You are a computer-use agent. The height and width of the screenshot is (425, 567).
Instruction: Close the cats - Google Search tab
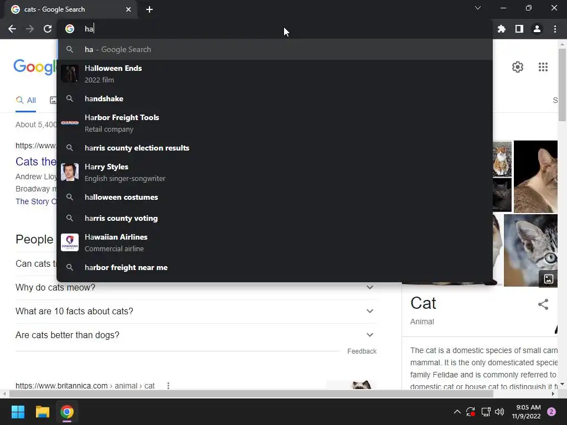point(128,9)
